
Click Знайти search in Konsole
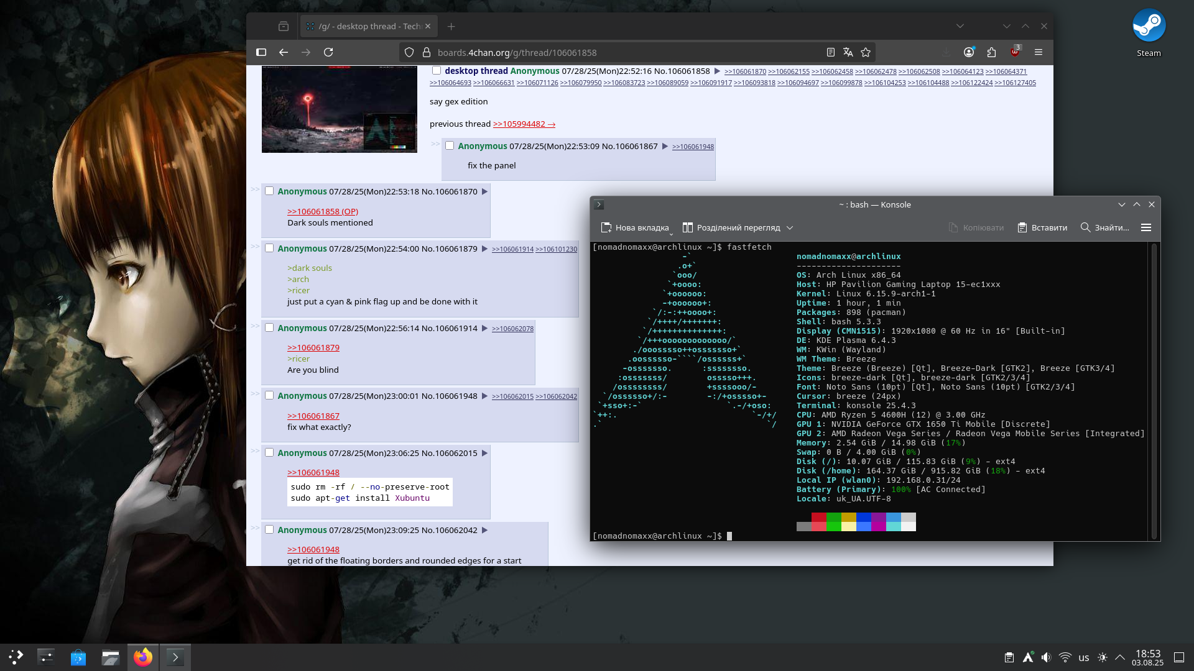(1104, 227)
